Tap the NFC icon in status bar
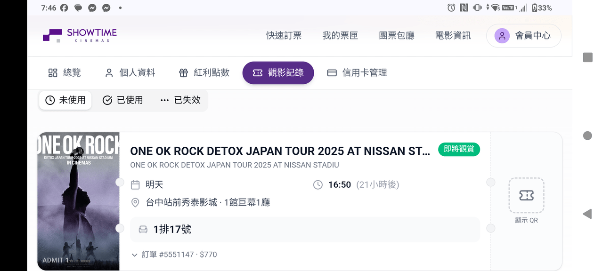The height and width of the screenshot is (271, 603). pyautogui.click(x=464, y=8)
